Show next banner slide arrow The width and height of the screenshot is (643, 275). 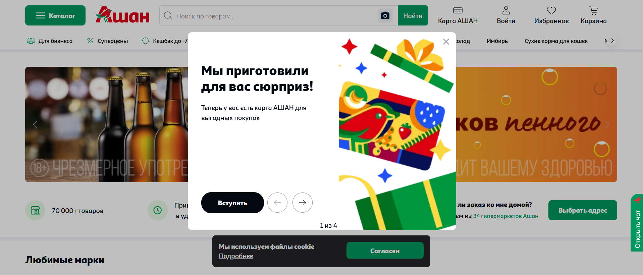(607, 125)
